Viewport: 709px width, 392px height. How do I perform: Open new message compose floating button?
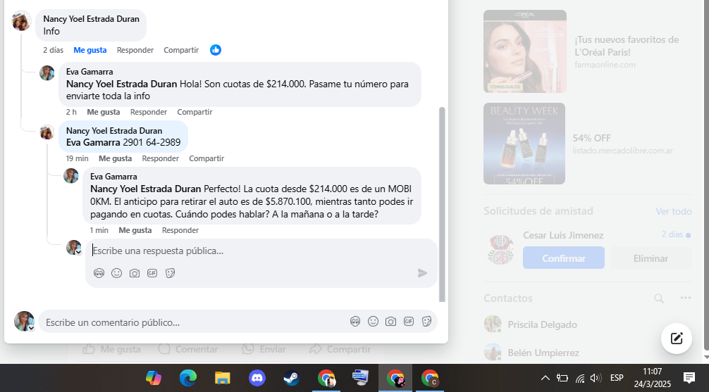tap(676, 339)
